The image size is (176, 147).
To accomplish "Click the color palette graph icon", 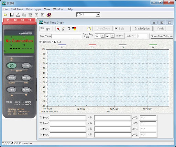I will [x=74, y=28].
